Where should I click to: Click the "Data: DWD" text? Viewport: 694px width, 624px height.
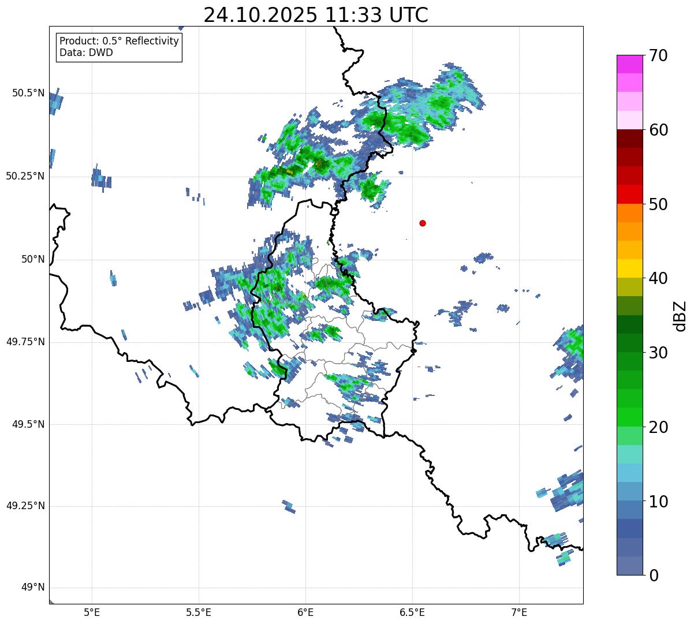(x=86, y=53)
